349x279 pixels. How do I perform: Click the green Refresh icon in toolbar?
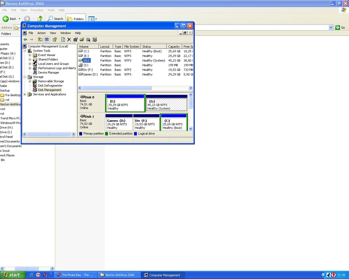(x=63, y=40)
